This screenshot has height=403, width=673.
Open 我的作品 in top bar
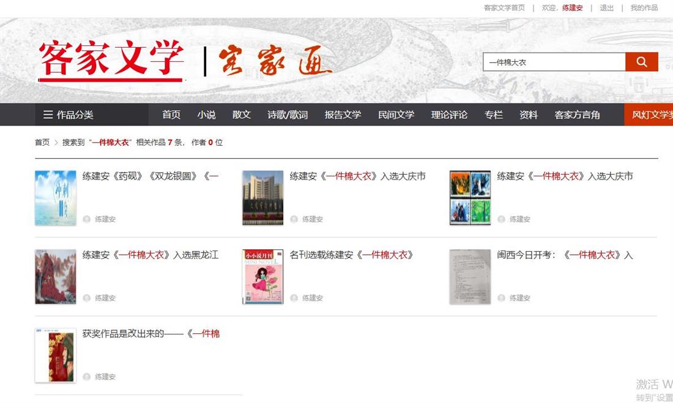click(644, 8)
